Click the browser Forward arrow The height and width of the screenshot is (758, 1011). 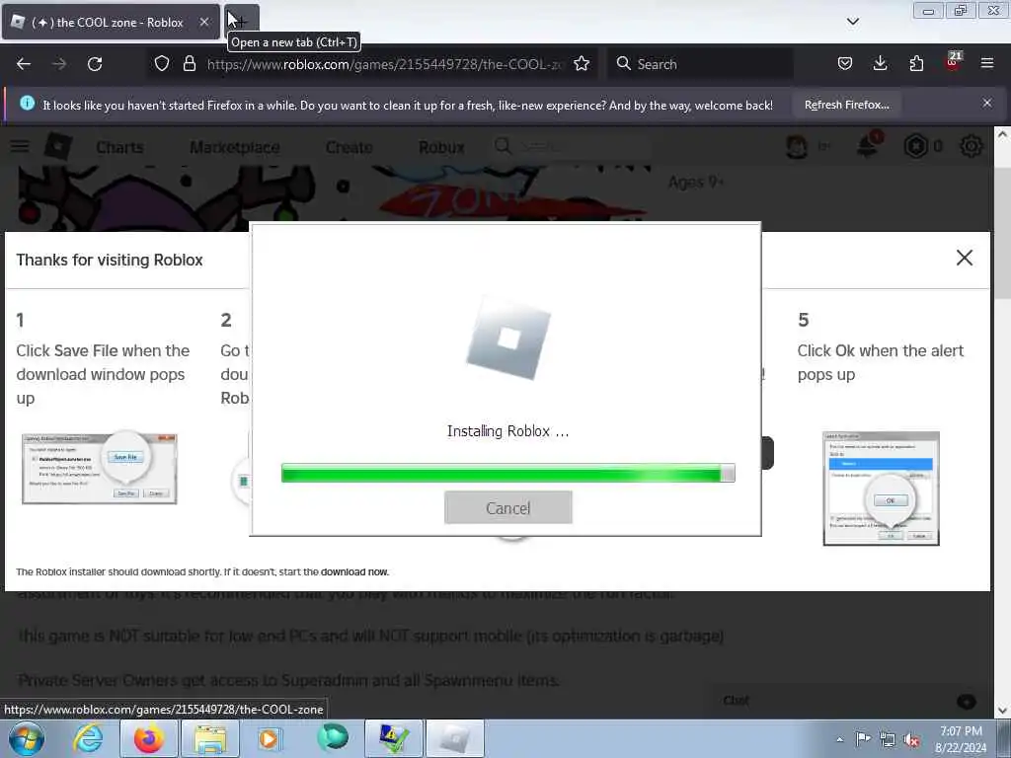pos(58,64)
